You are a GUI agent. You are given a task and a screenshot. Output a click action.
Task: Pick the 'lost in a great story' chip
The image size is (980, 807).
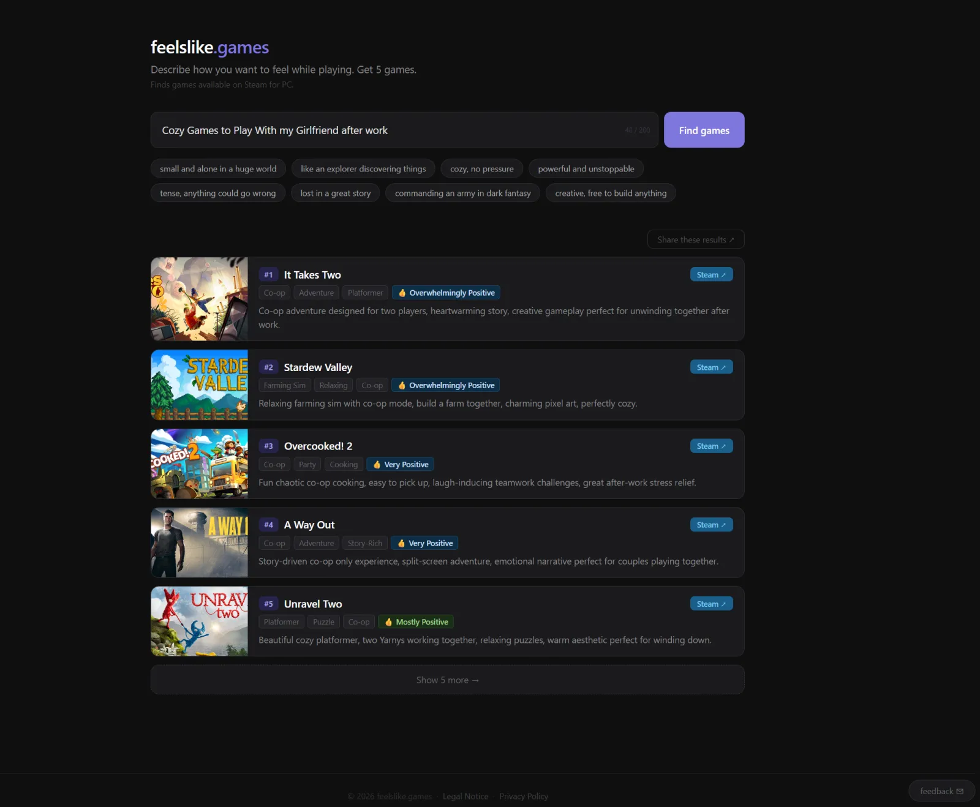336,193
